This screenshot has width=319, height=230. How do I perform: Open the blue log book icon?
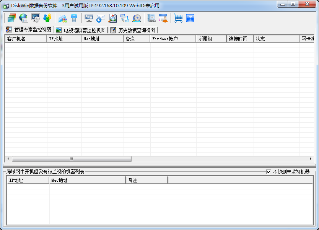tap(151, 18)
